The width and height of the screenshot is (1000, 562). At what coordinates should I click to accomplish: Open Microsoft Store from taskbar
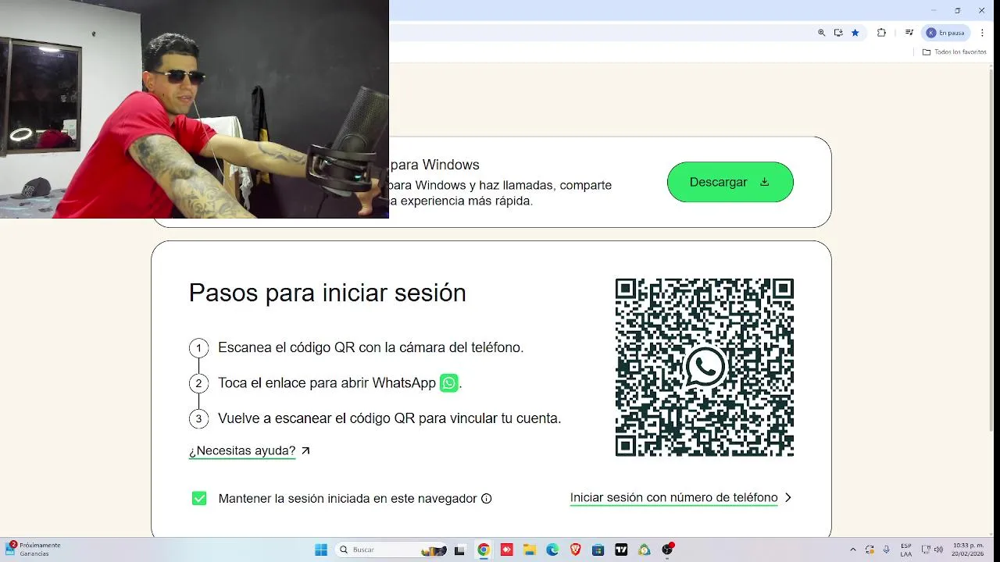click(598, 550)
